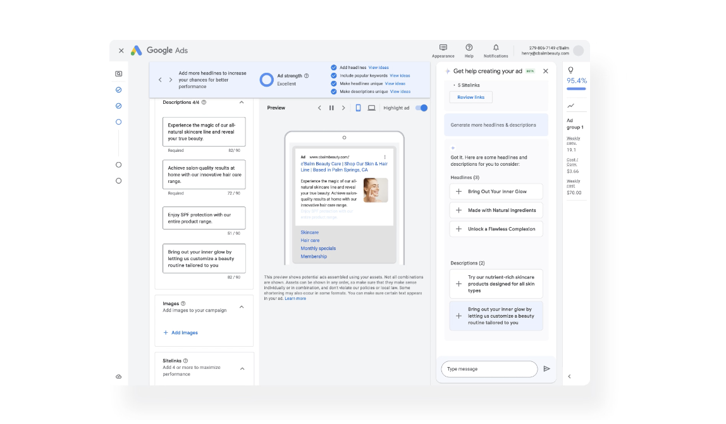Screen dimensions: 726x424
Task: Click the lightbulb recommendations icon
Action: [x=570, y=70]
